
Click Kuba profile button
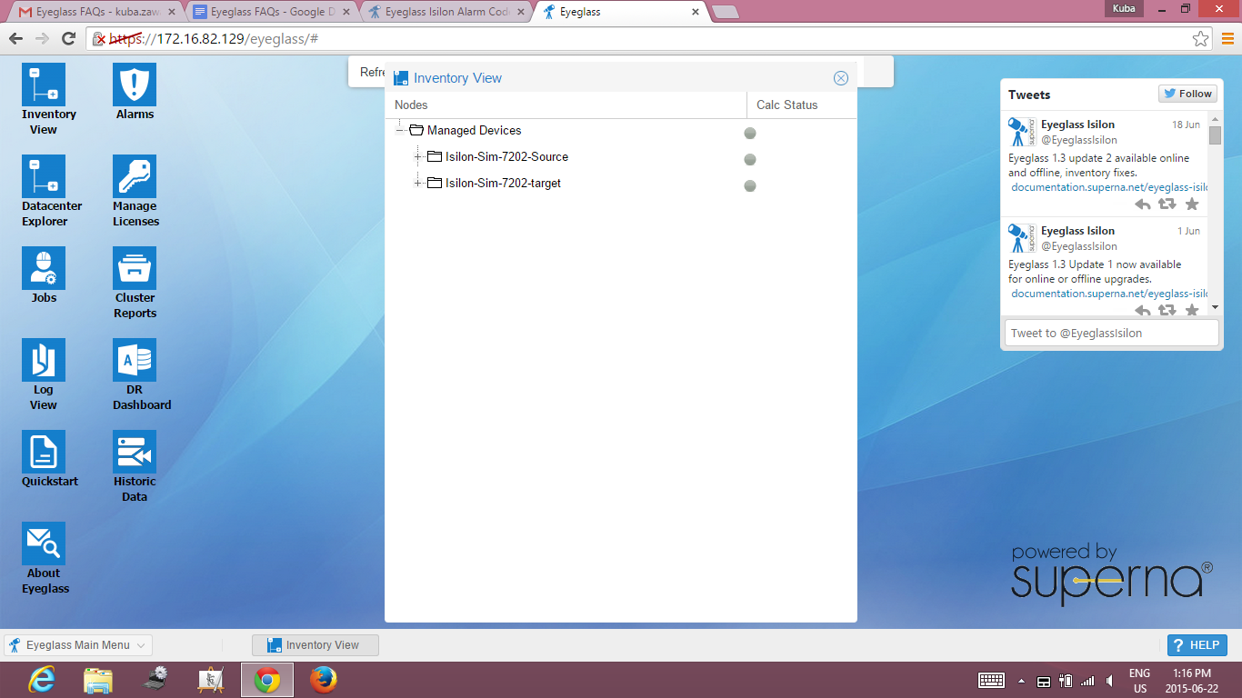pyautogui.click(x=1122, y=8)
